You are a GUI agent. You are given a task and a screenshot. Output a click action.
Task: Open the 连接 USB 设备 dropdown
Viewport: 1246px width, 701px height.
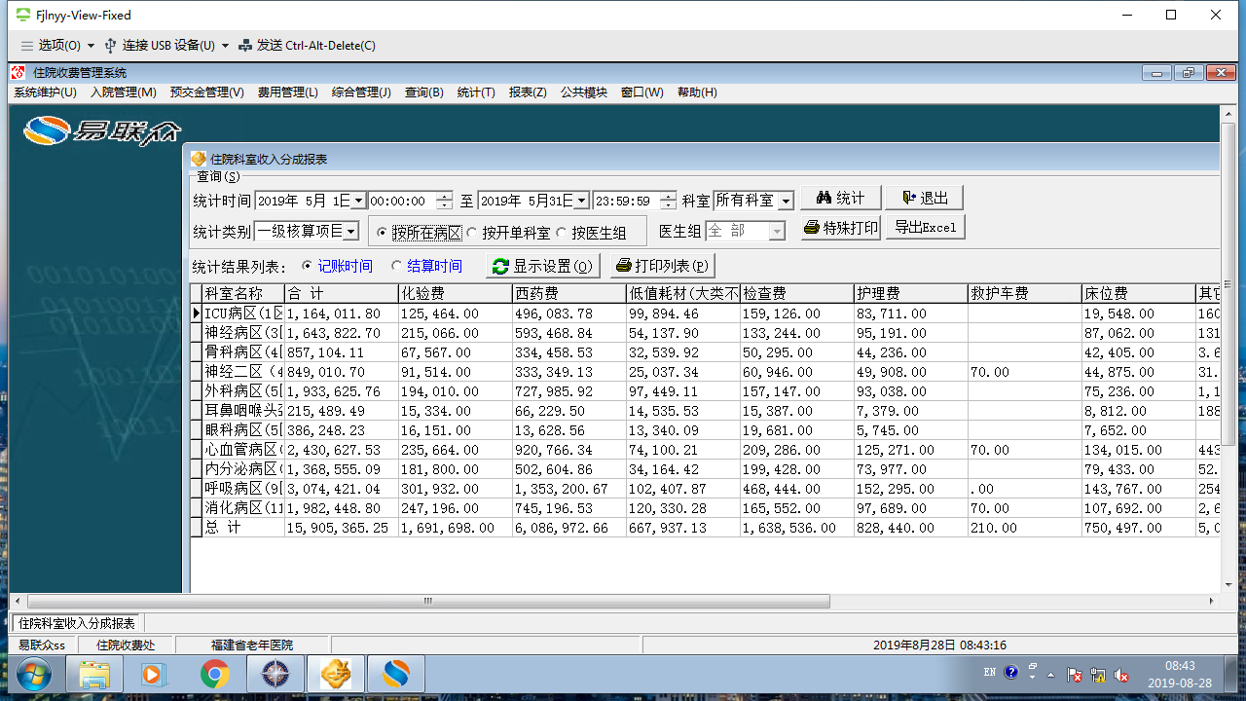[166, 45]
